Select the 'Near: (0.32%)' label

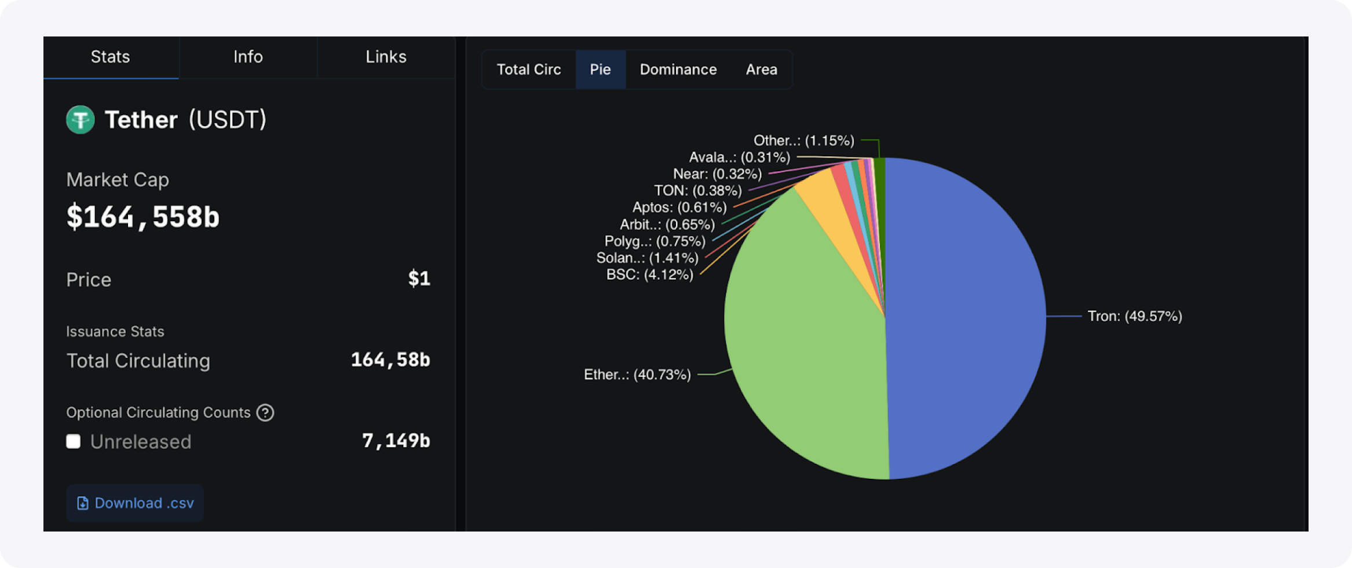click(x=717, y=174)
